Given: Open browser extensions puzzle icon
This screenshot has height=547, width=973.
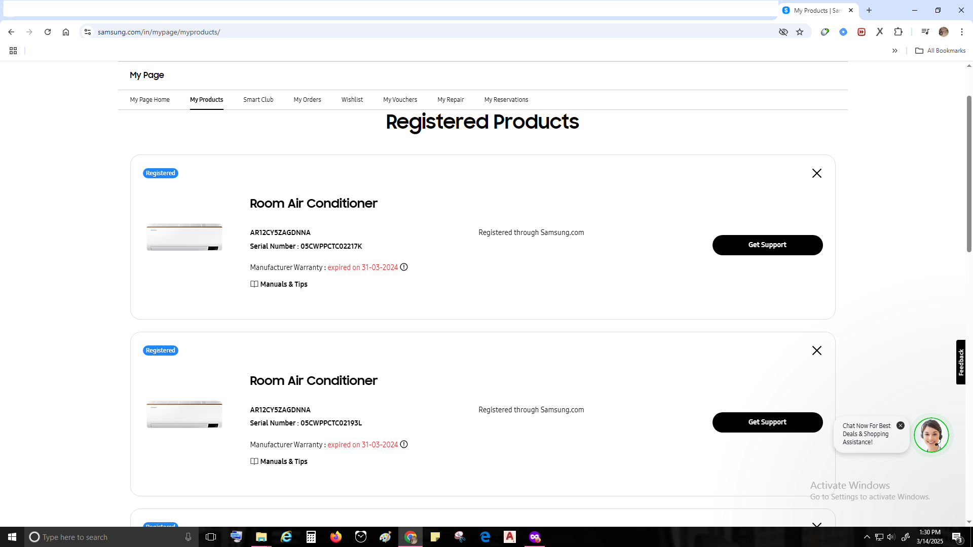Looking at the screenshot, I should coord(898,32).
